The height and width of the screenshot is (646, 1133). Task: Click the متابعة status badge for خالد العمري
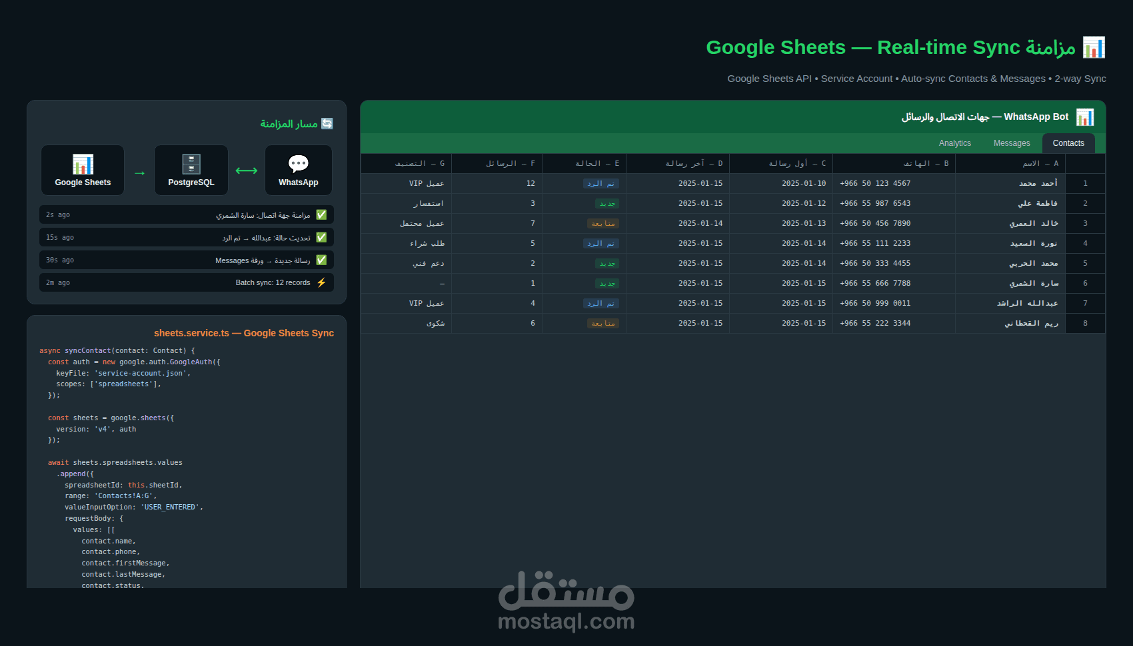coord(603,223)
